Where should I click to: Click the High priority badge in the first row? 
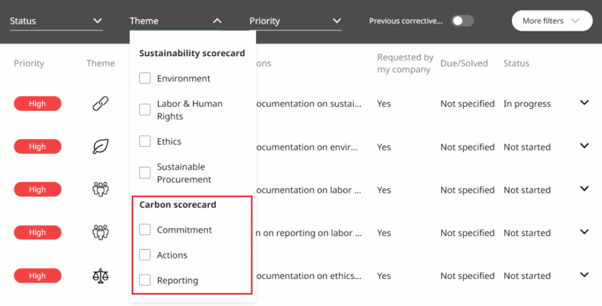click(x=38, y=104)
